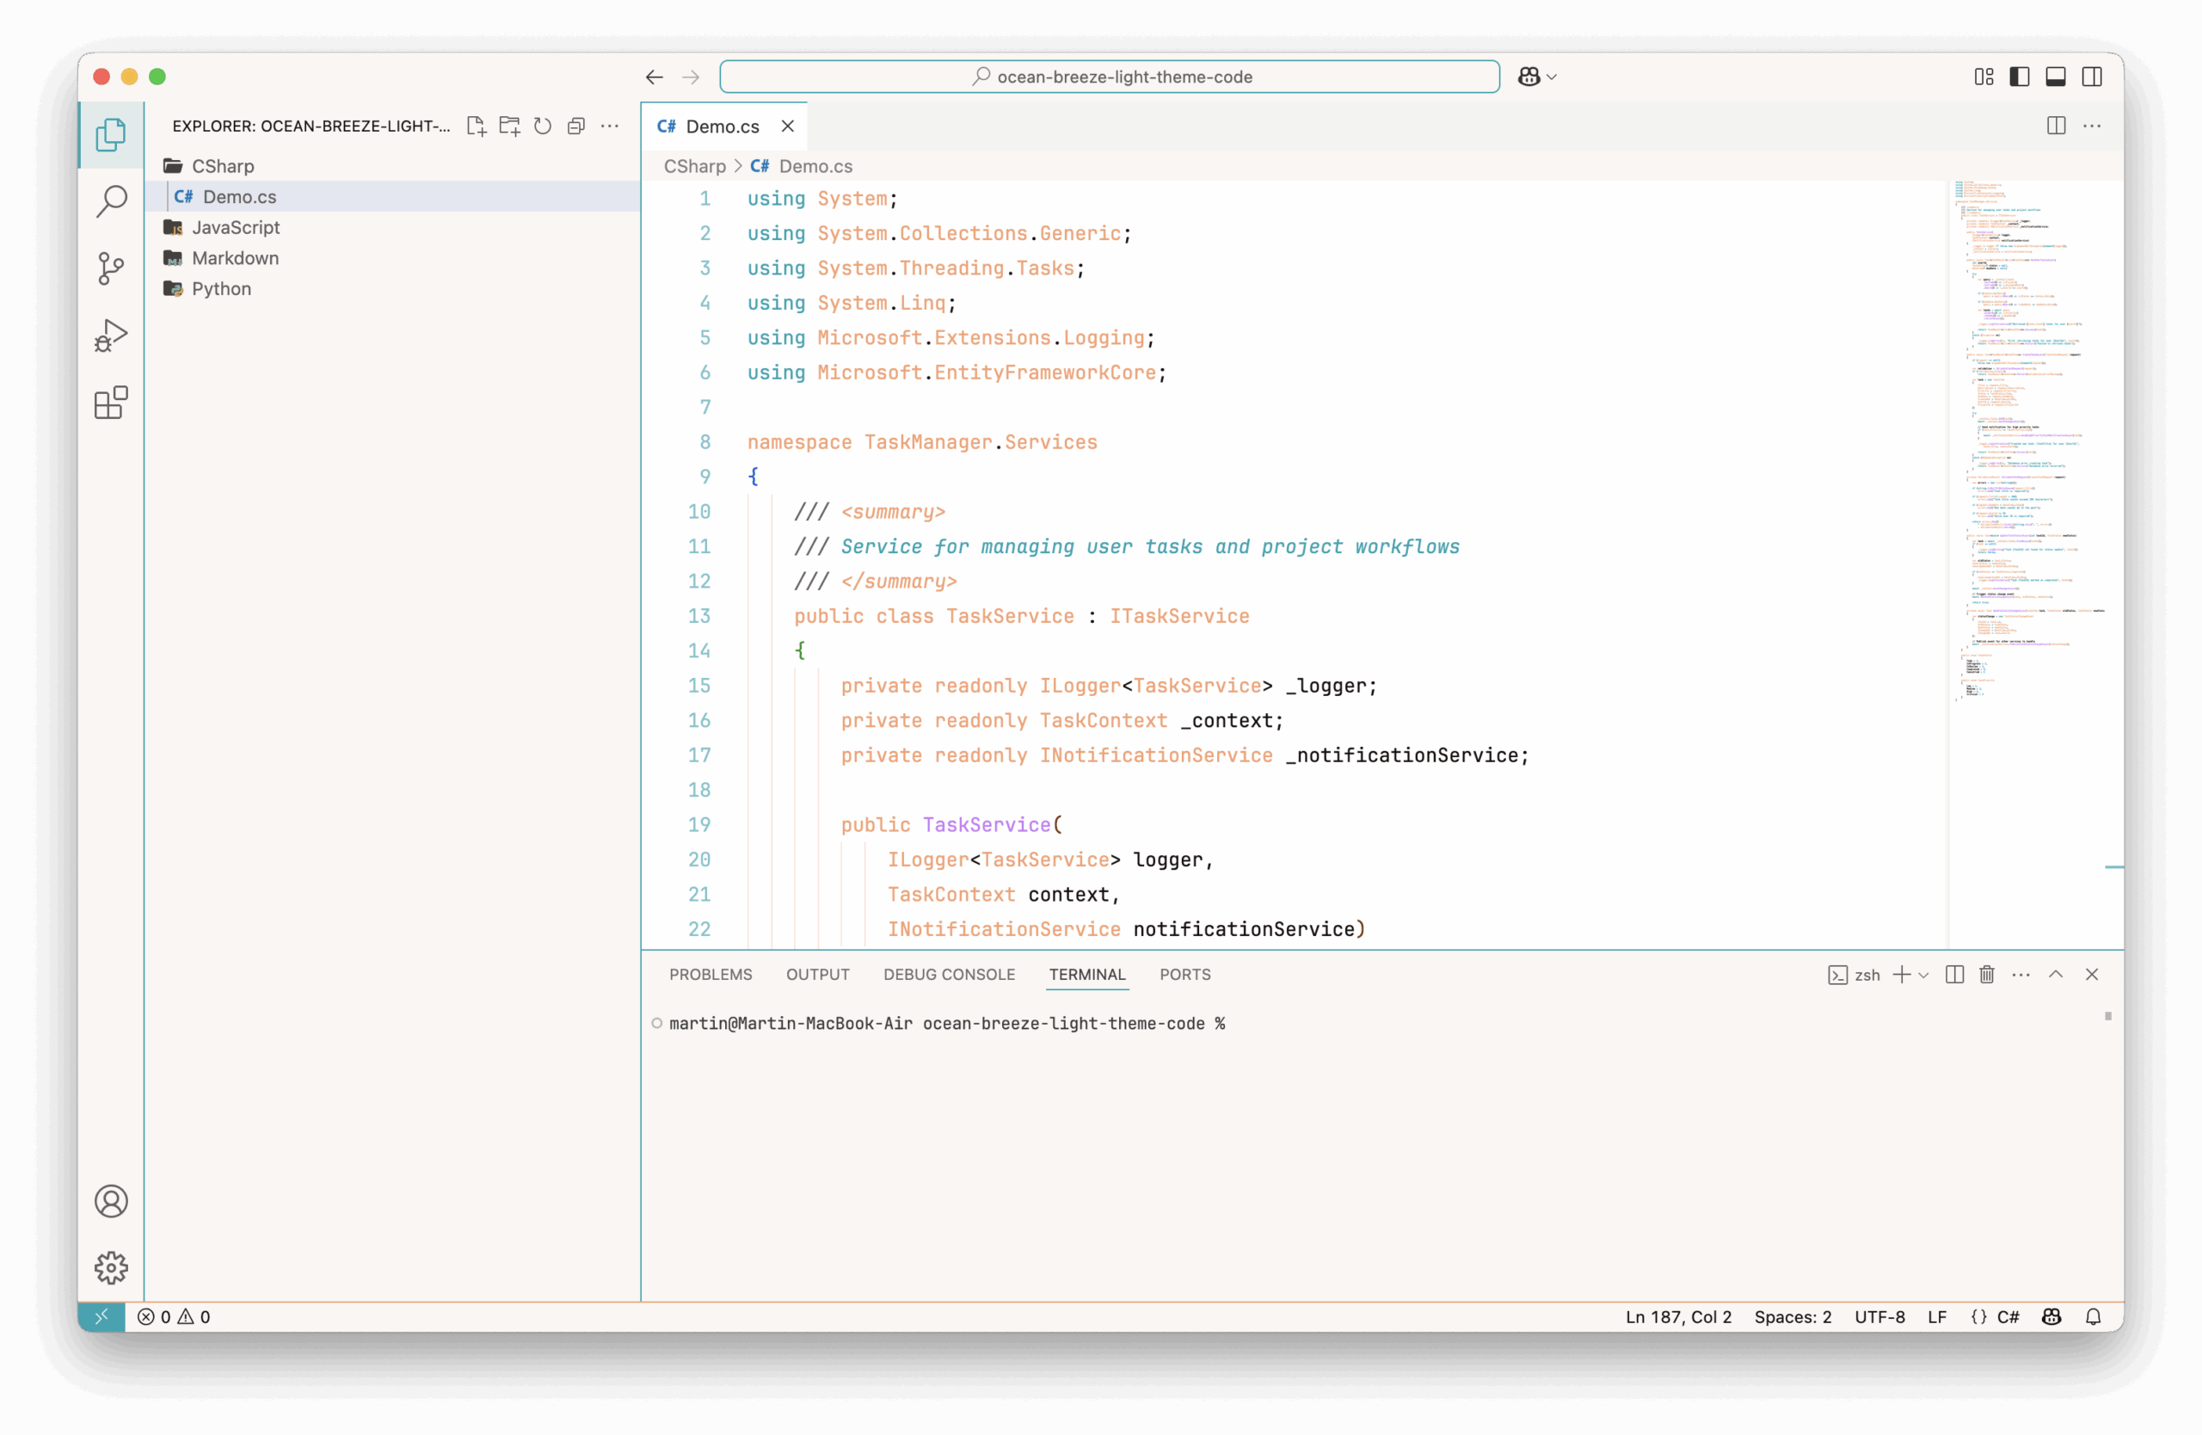Go forward in navigation history
This screenshot has height=1435, width=2202.
[x=691, y=77]
